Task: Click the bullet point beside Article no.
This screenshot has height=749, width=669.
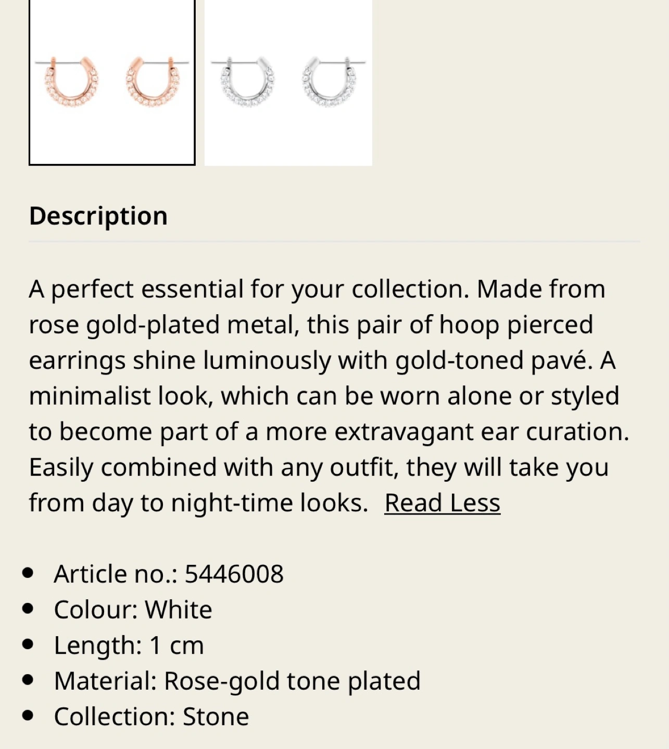Action: pos(28,573)
